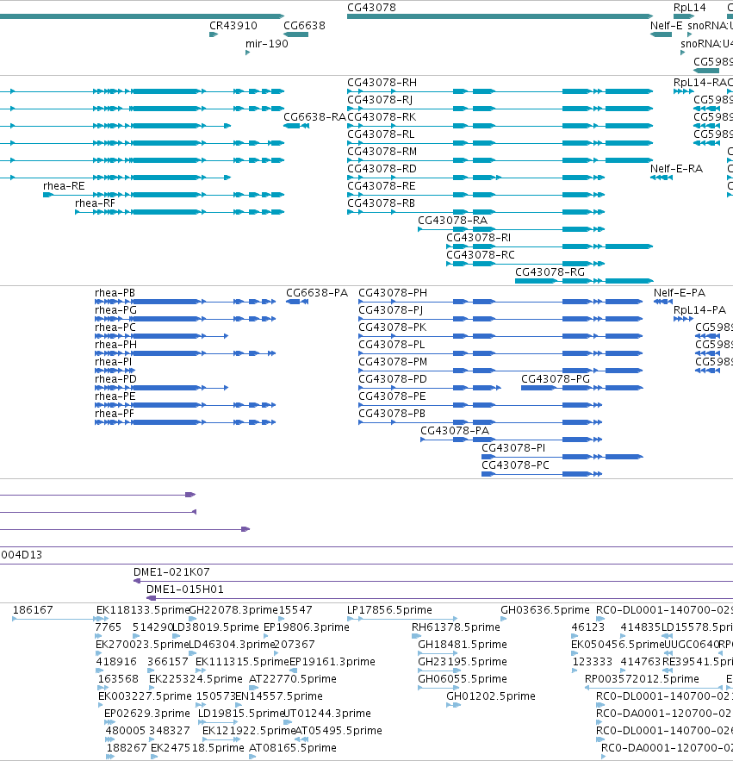733x761 pixels.
Task: Open protein CG43078-PM
Action: point(500,371)
